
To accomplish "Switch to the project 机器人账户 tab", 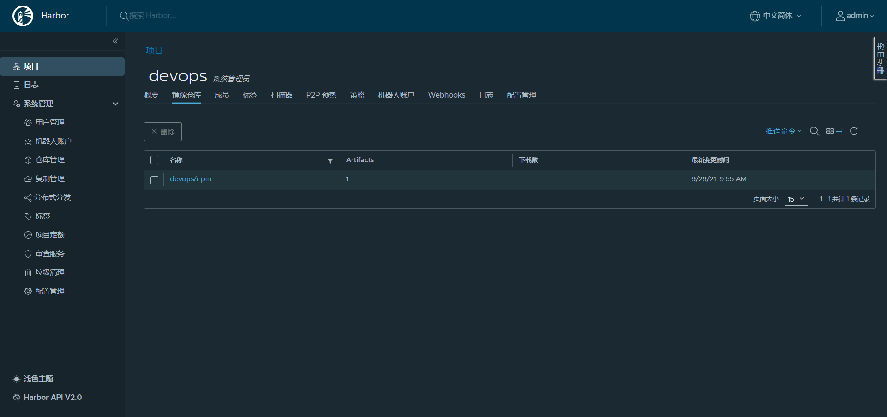I will (396, 95).
